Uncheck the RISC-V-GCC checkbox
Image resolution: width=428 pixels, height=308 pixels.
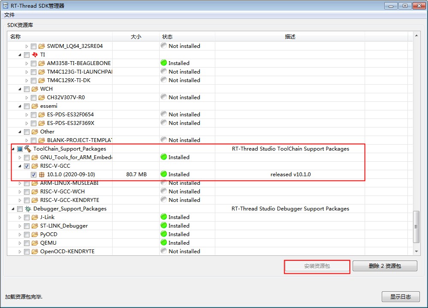coord(27,166)
